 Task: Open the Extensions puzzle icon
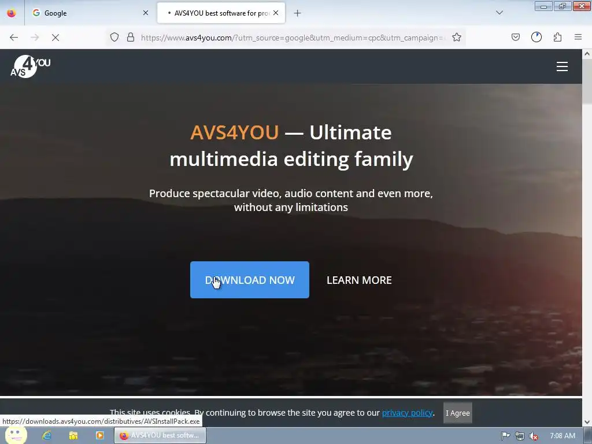(x=557, y=37)
